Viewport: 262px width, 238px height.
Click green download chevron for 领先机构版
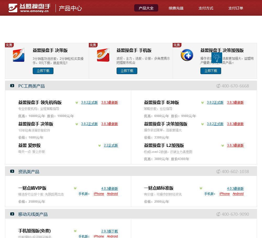coord(77,103)
